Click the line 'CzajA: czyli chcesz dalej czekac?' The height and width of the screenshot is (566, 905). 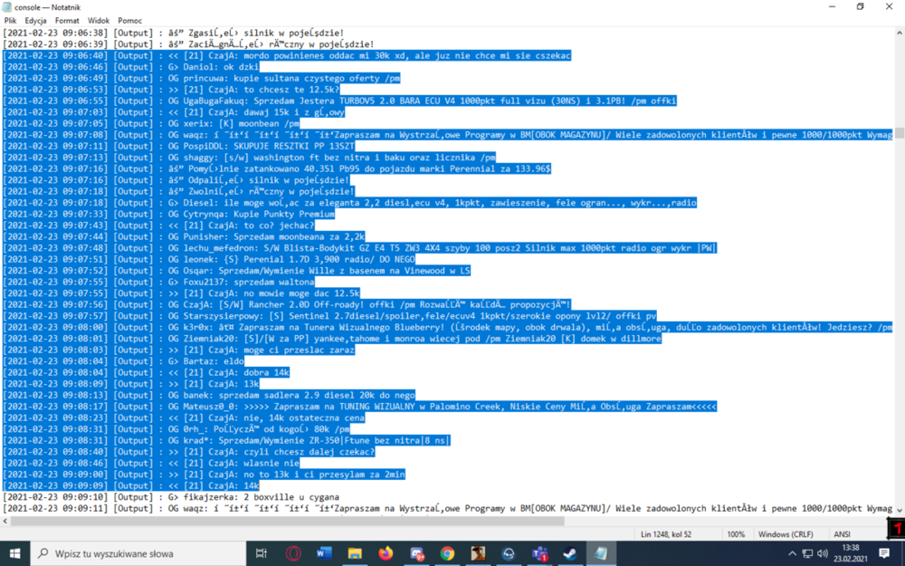tap(189, 452)
